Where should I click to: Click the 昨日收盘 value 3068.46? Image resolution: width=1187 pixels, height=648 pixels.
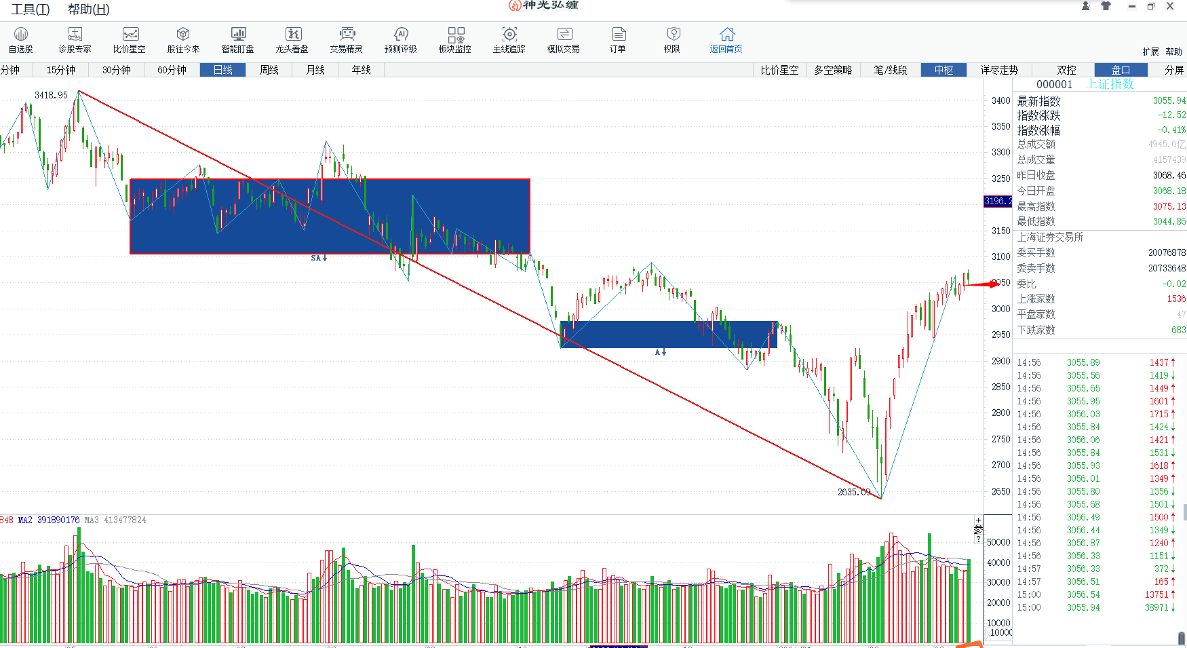click(x=1169, y=175)
